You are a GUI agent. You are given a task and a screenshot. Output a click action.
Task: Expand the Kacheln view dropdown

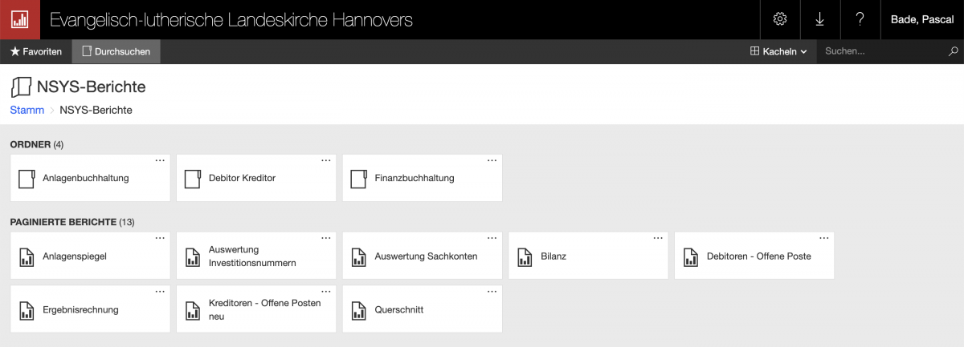click(x=778, y=51)
